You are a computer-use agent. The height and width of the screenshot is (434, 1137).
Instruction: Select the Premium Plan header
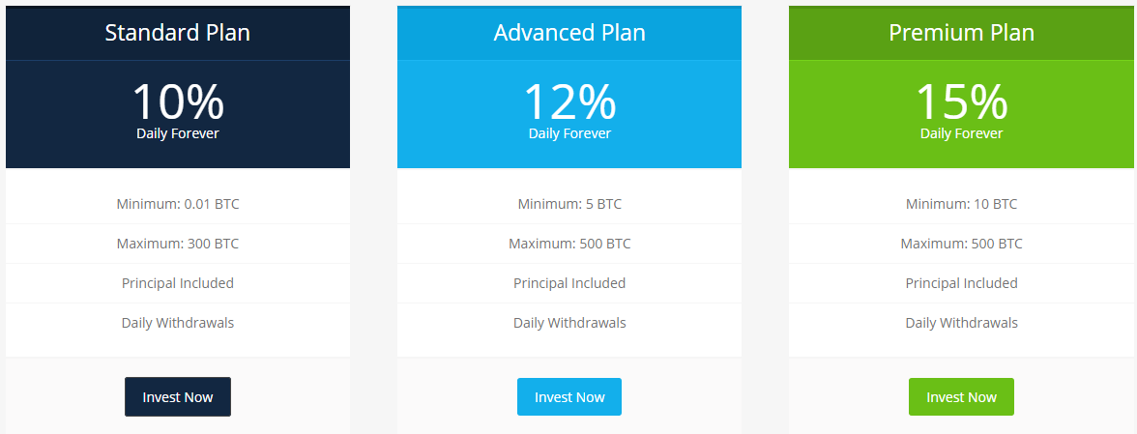pos(961,33)
